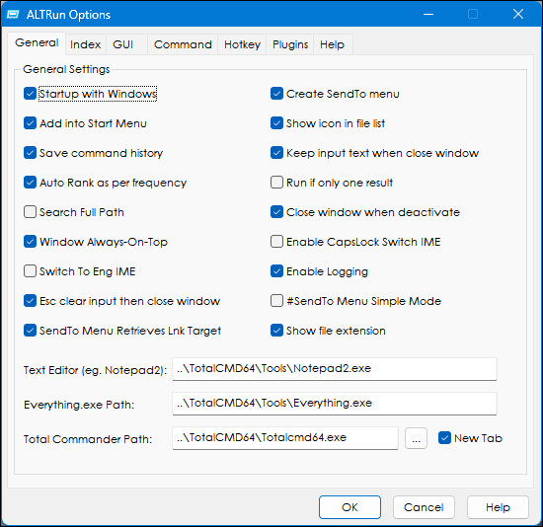
Task: Uncheck Startup with Windows
Action: (x=31, y=94)
